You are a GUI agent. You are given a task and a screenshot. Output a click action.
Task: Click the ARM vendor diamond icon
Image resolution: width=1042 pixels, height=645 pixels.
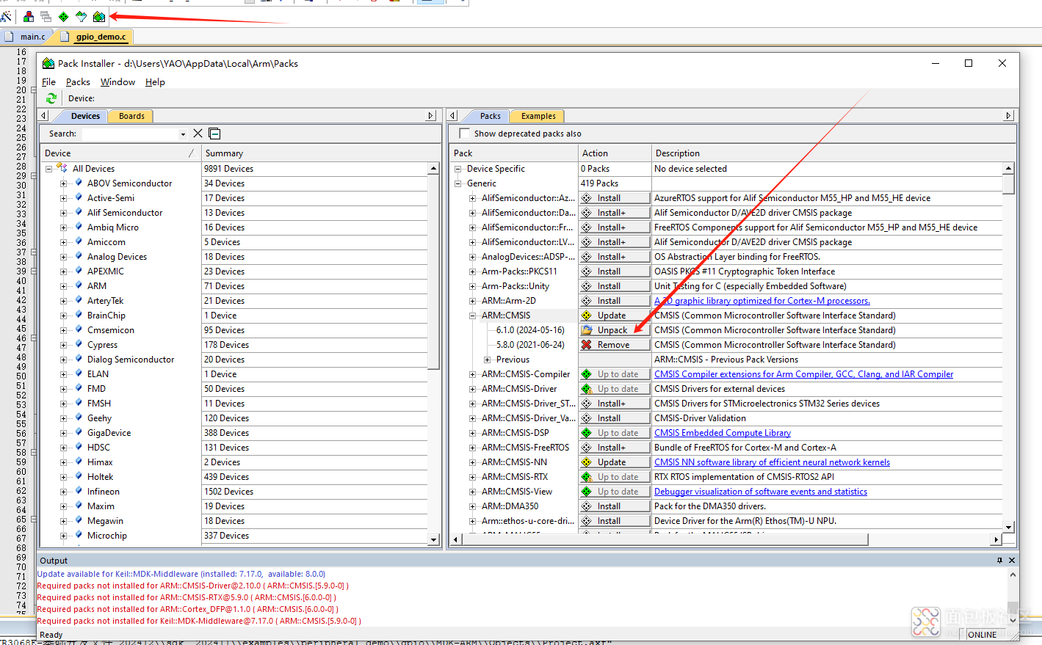tap(79, 285)
